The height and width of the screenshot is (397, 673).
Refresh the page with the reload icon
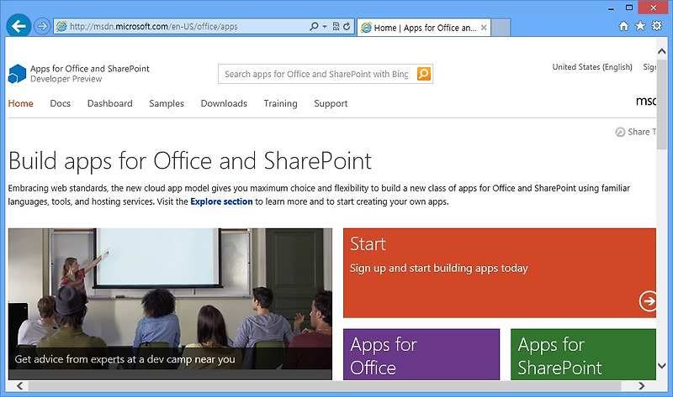click(x=347, y=27)
